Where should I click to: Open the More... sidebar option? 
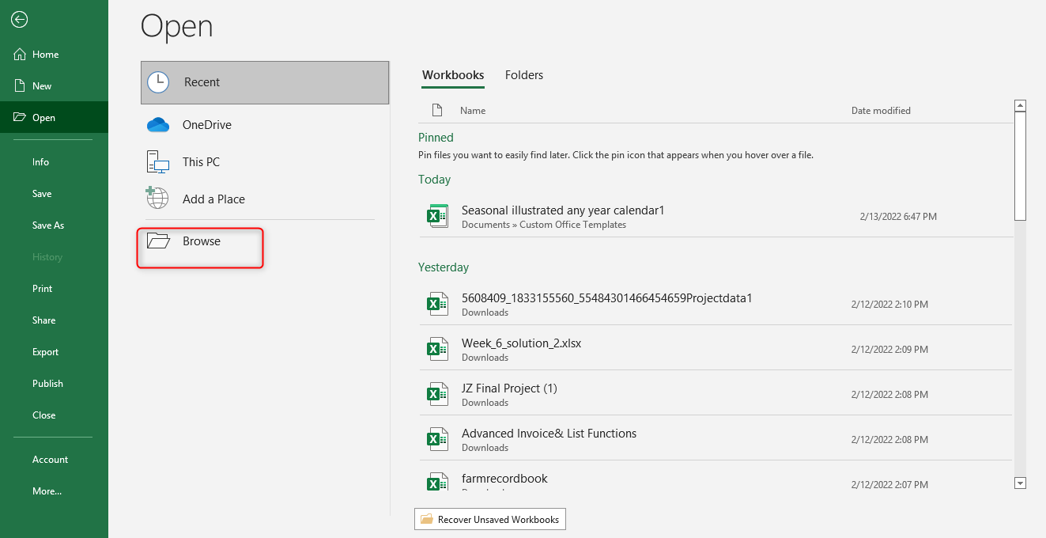point(47,491)
